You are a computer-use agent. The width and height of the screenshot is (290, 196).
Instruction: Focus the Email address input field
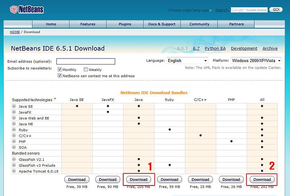[x=86, y=61]
